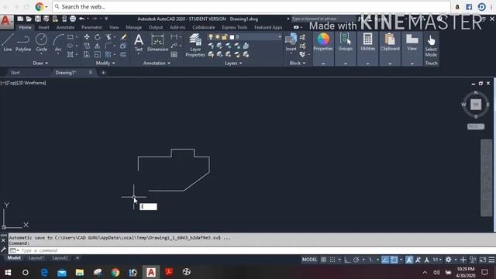Switch to the Express Tools tab

point(234,28)
